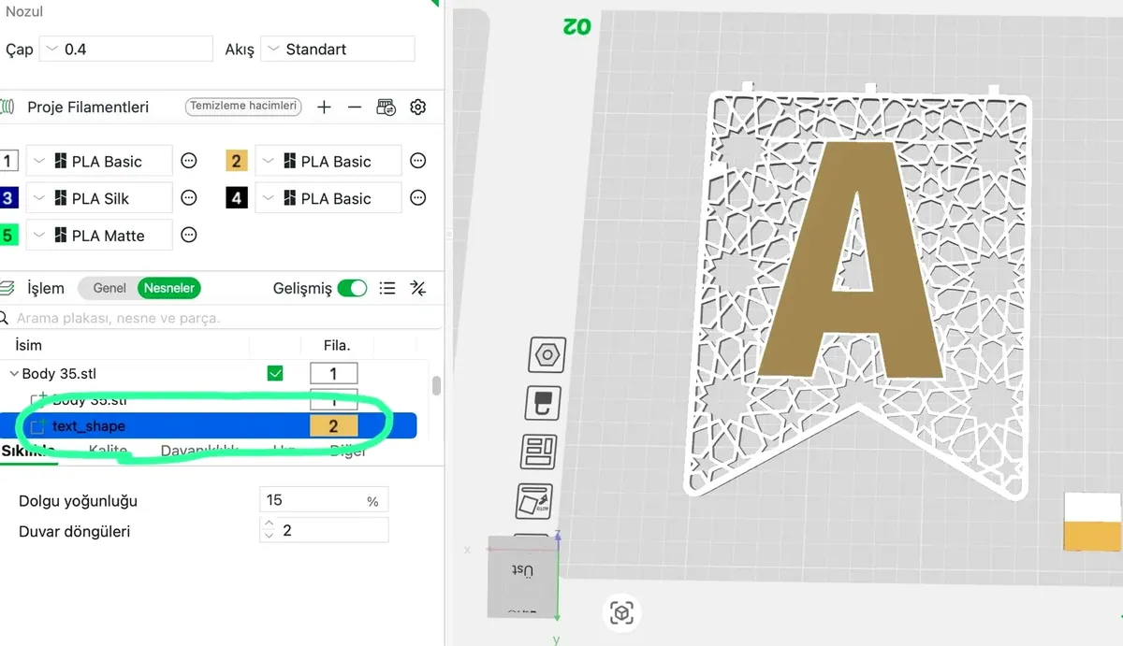Switch to the Kalite tab
1123x646 pixels.
coord(109,451)
